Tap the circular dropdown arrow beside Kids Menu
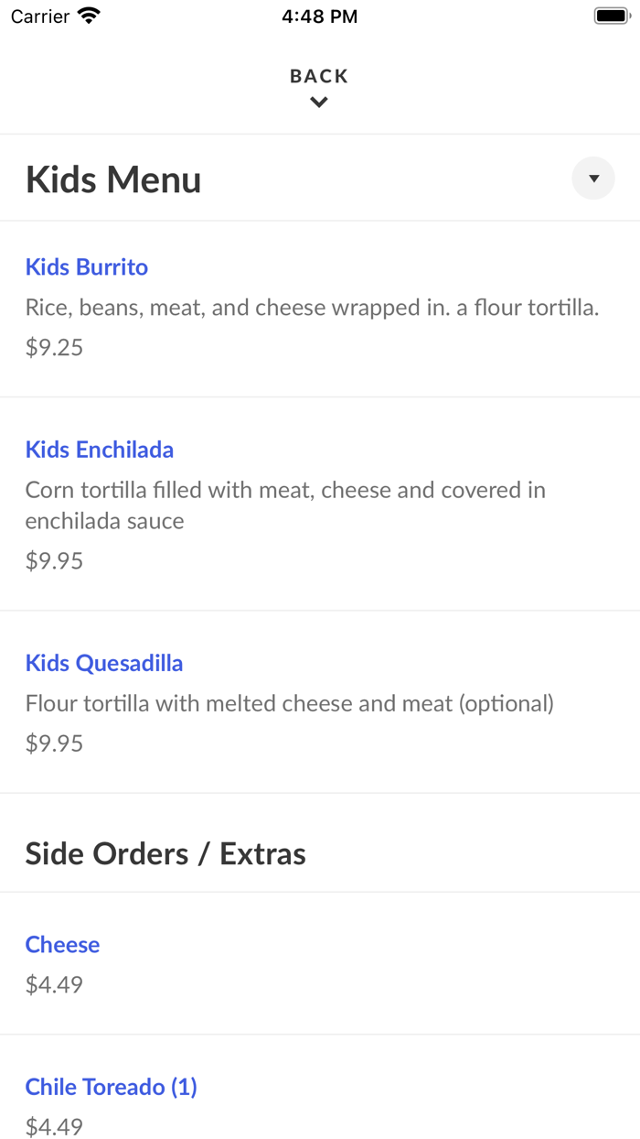640x1139 pixels. 593,178
